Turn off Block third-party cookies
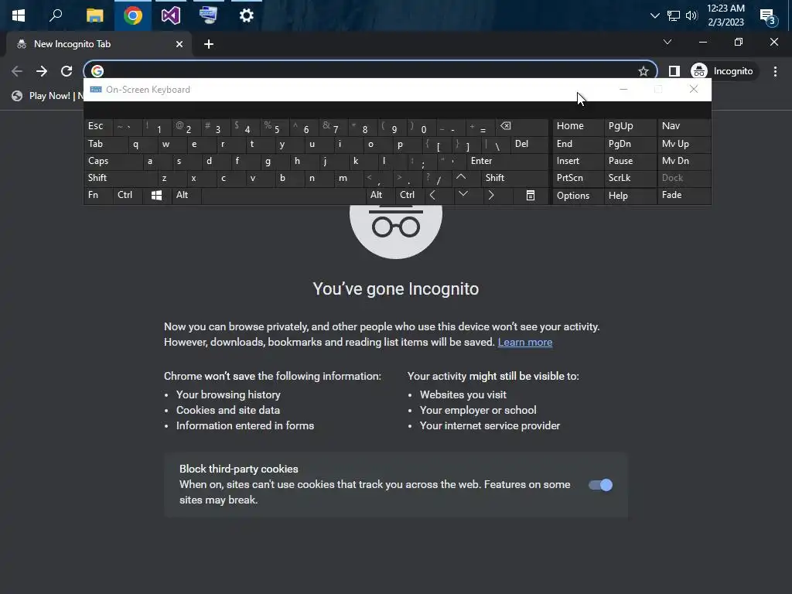 [600, 485]
